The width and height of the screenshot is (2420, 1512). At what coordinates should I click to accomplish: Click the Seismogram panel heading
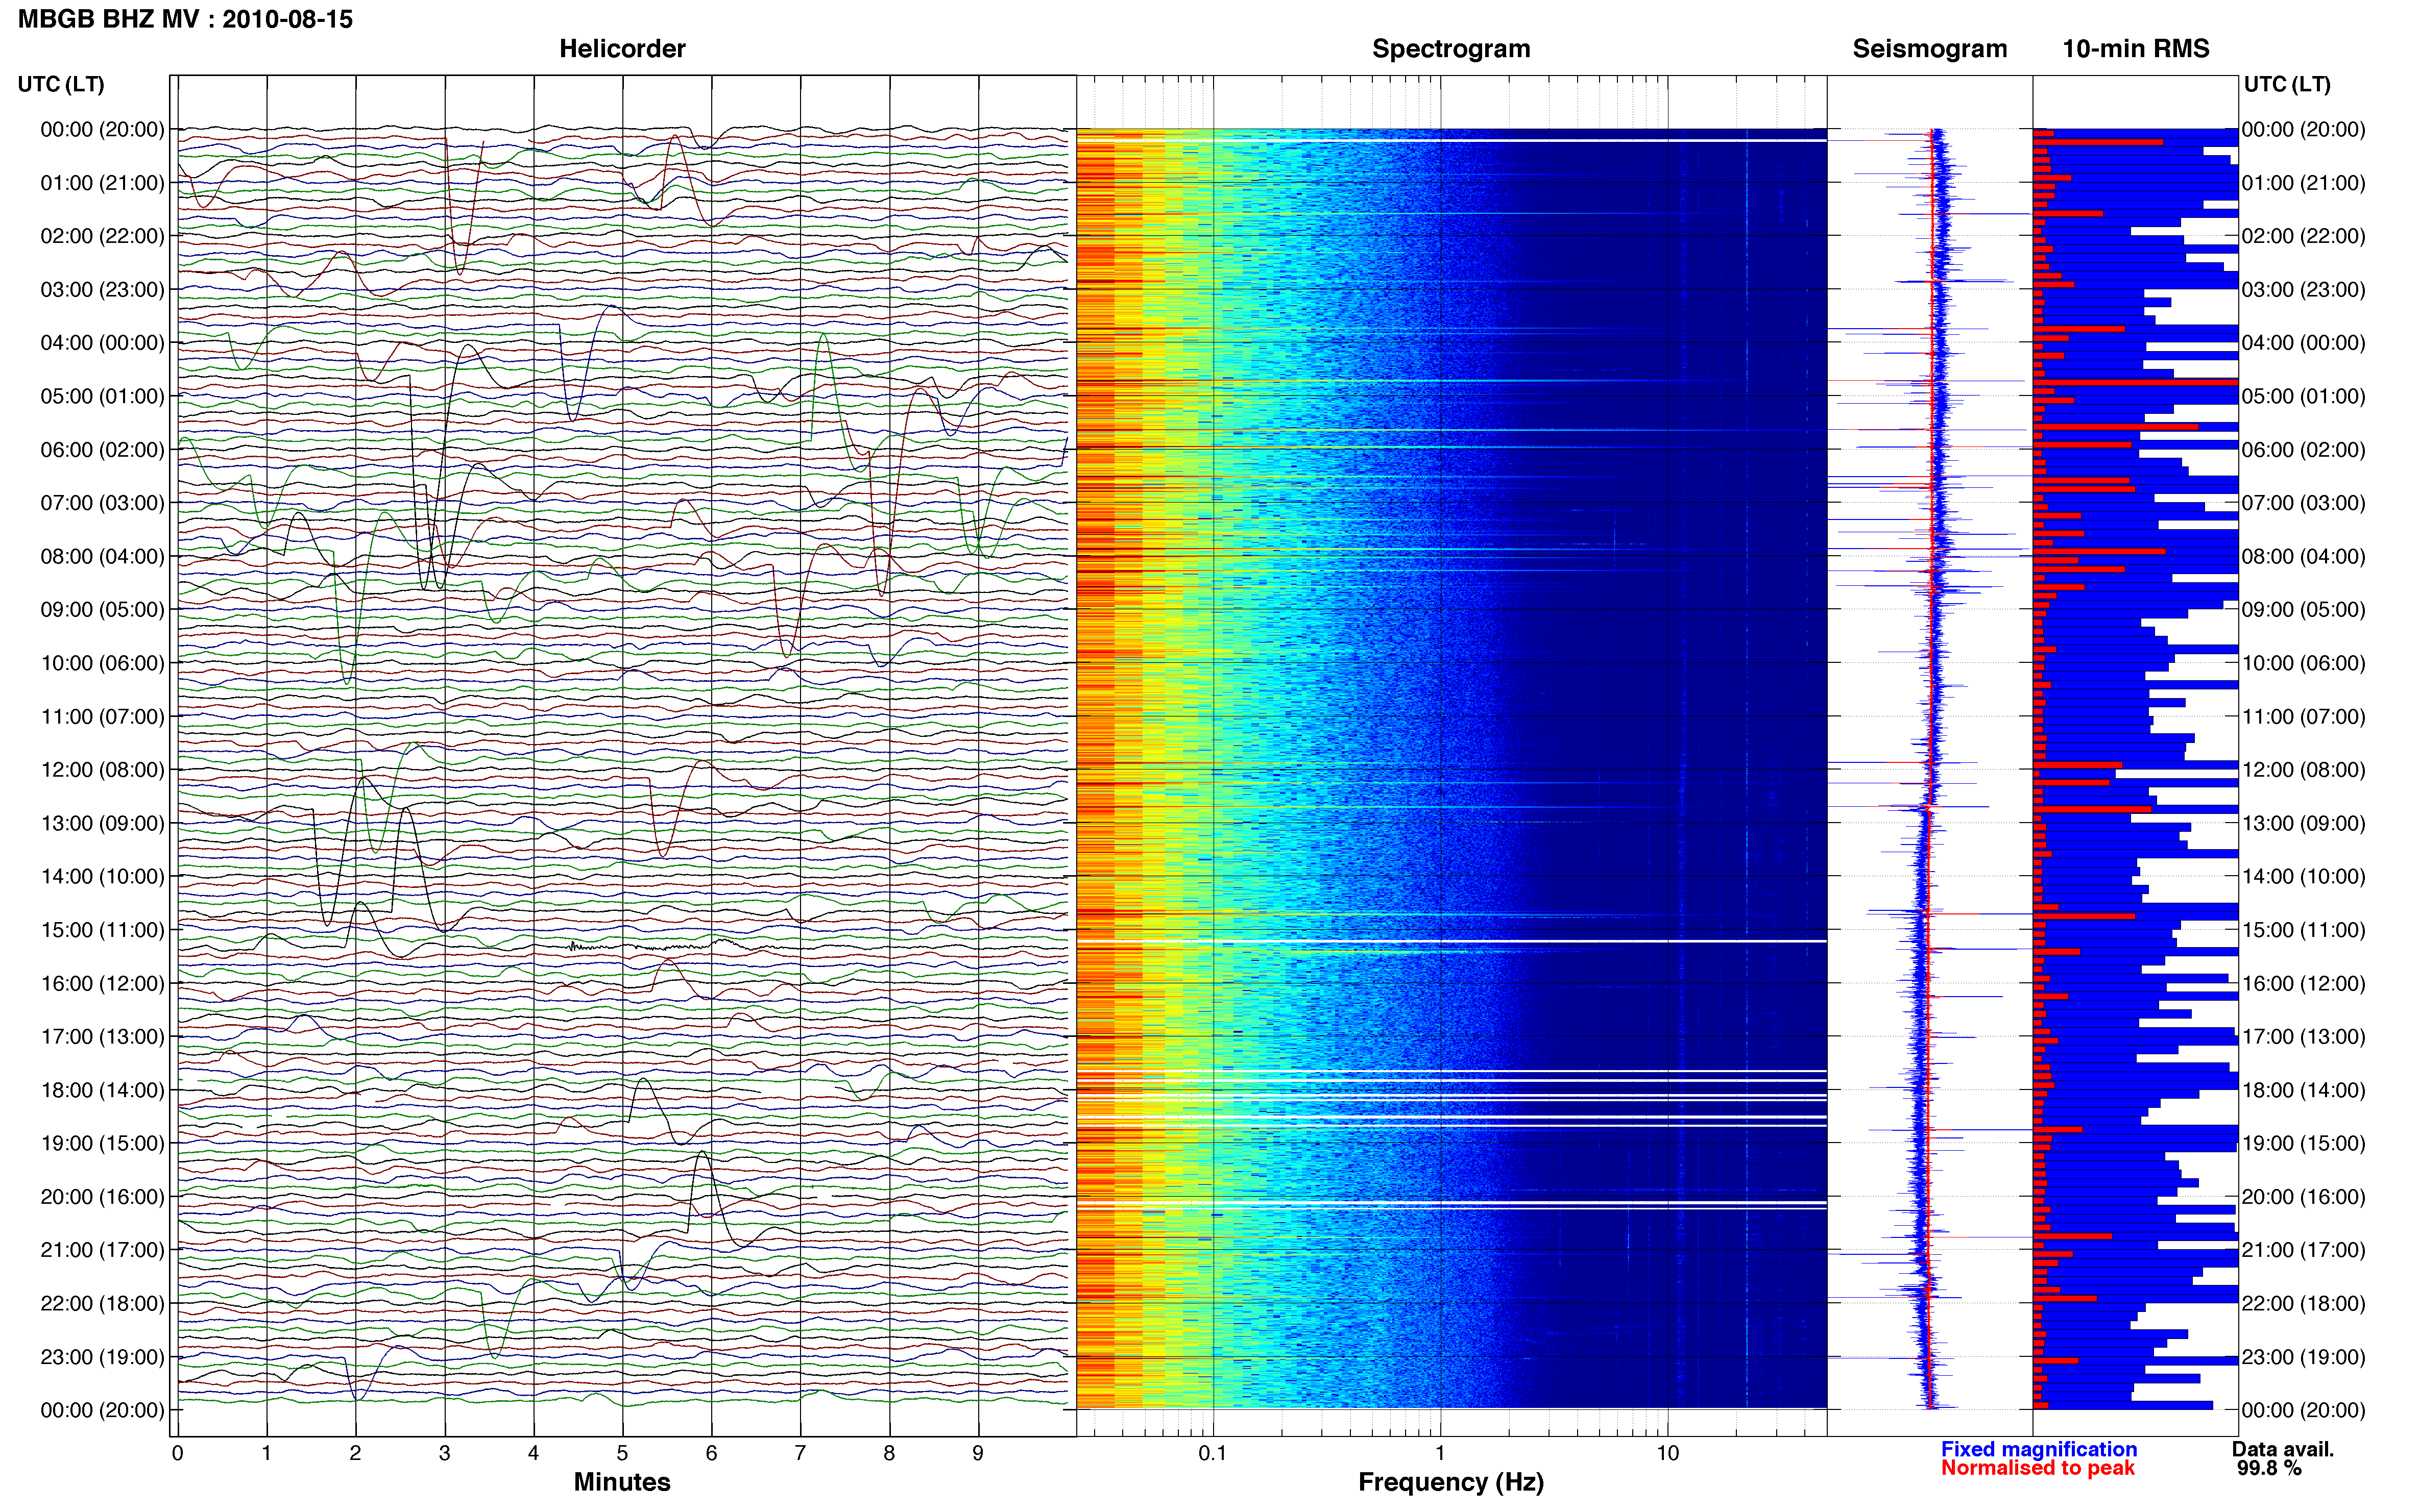coord(1929,49)
